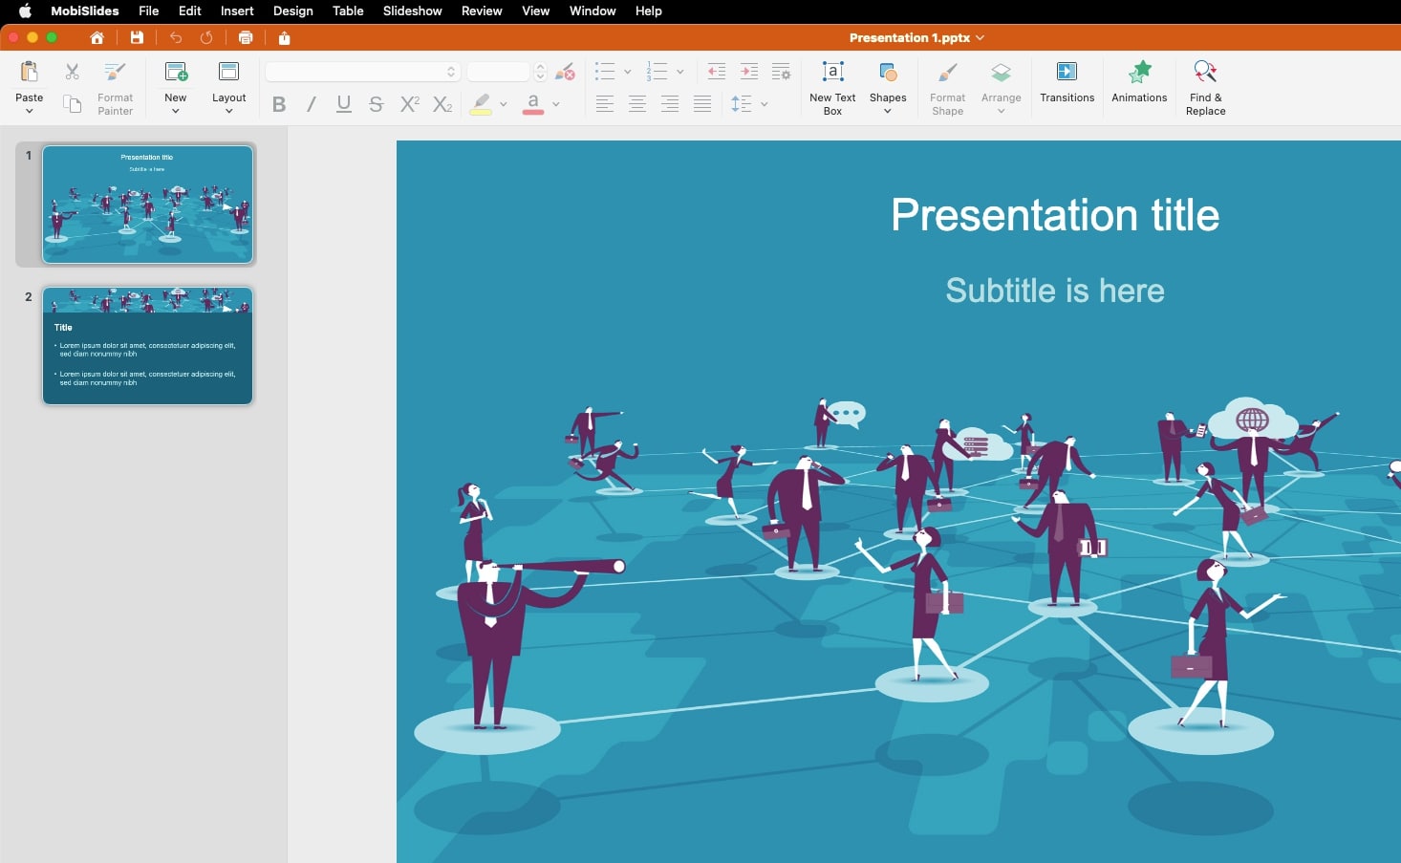Toggle Superscript formatting
This screenshot has height=863, width=1401.
409,104
